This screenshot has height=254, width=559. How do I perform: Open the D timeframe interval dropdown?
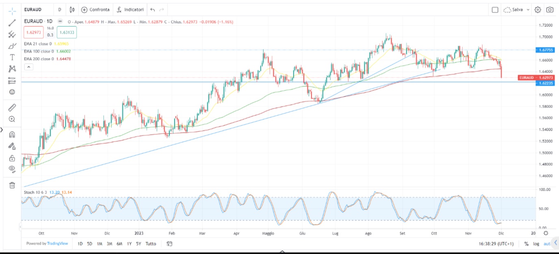(60, 10)
